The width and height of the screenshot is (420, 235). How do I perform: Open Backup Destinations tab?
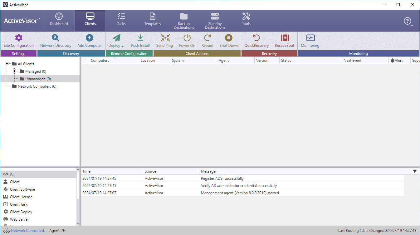click(184, 21)
